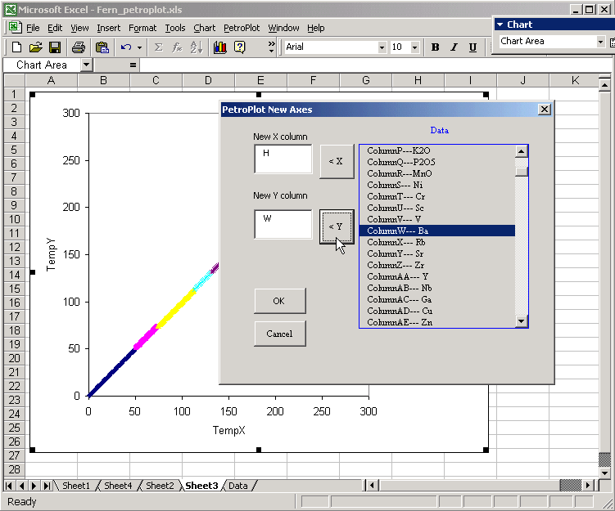Open the font size 10 dropdown
615x511 pixels.
click(x=415, y=47)
